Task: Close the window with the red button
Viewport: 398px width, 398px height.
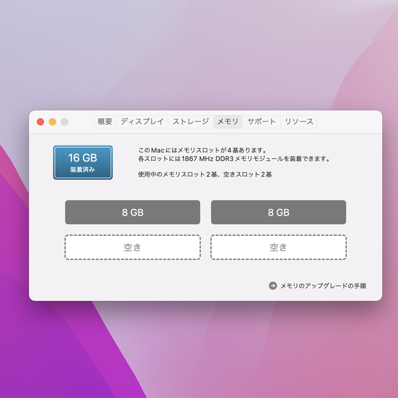Action: [x=40, y=122]
